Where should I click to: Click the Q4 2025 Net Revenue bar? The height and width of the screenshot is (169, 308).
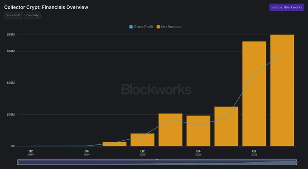(198, 131)
